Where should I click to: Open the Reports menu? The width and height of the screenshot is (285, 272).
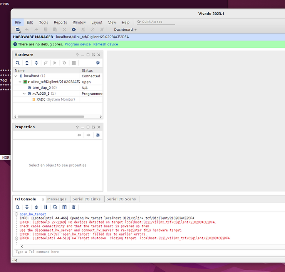pyautogui.click(x=60, y=22)
